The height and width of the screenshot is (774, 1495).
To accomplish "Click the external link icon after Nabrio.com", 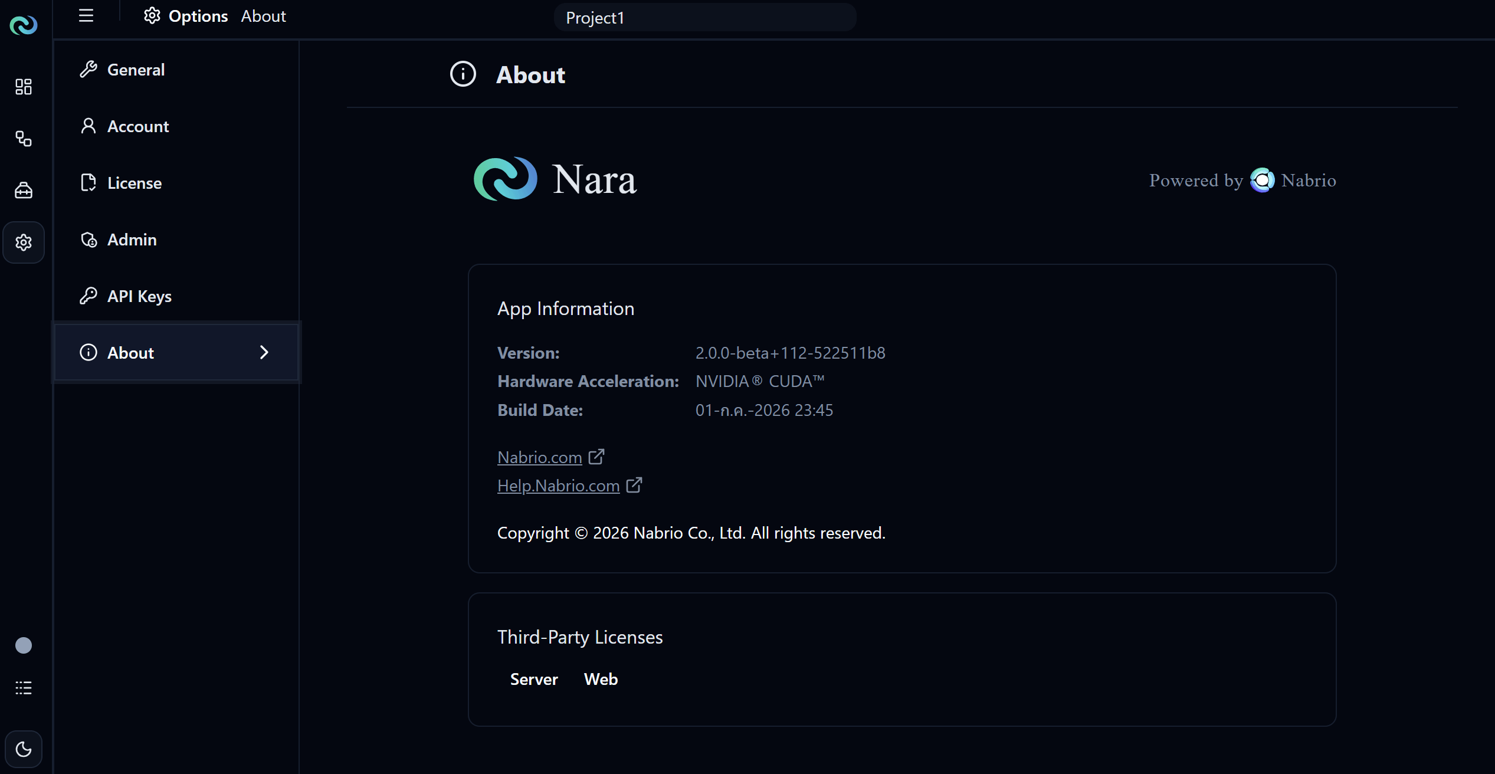I will 596,457.
